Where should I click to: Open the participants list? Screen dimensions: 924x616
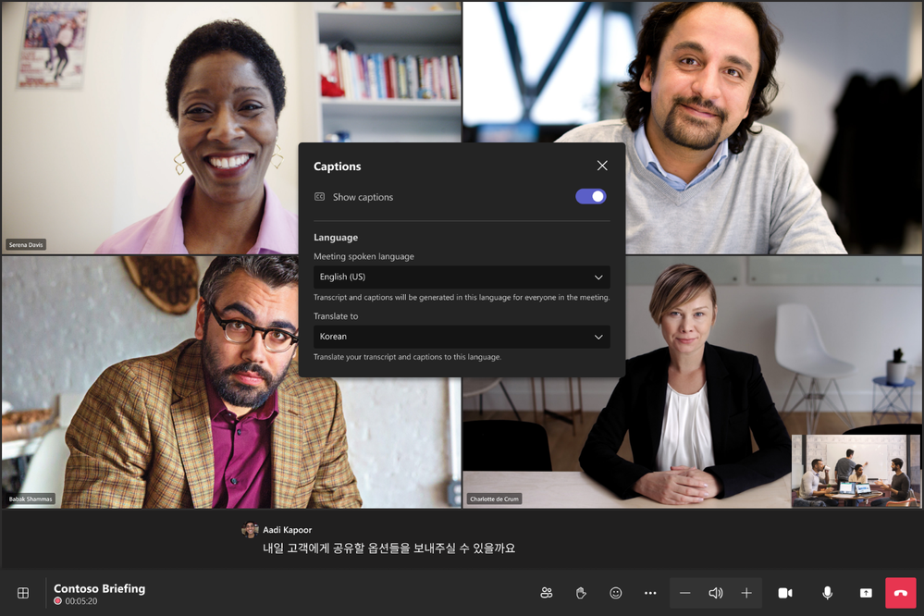547,593
